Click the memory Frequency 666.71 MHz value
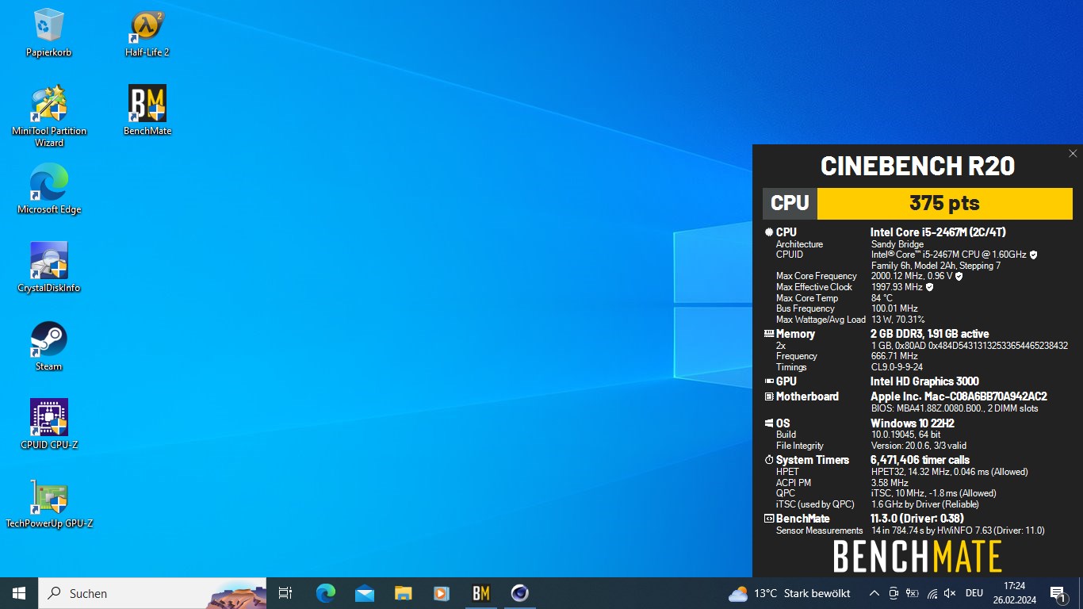Image resolution: width=1083 pixels, height=609 pixels. pos(894,356)
